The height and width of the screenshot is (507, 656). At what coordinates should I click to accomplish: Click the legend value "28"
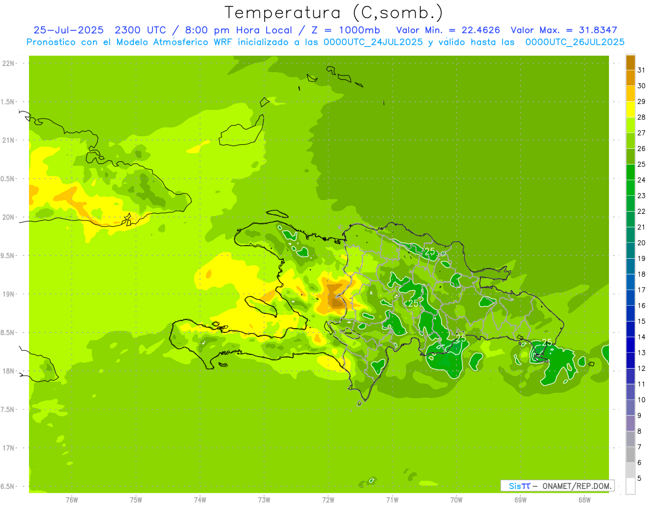coord(641,117)
